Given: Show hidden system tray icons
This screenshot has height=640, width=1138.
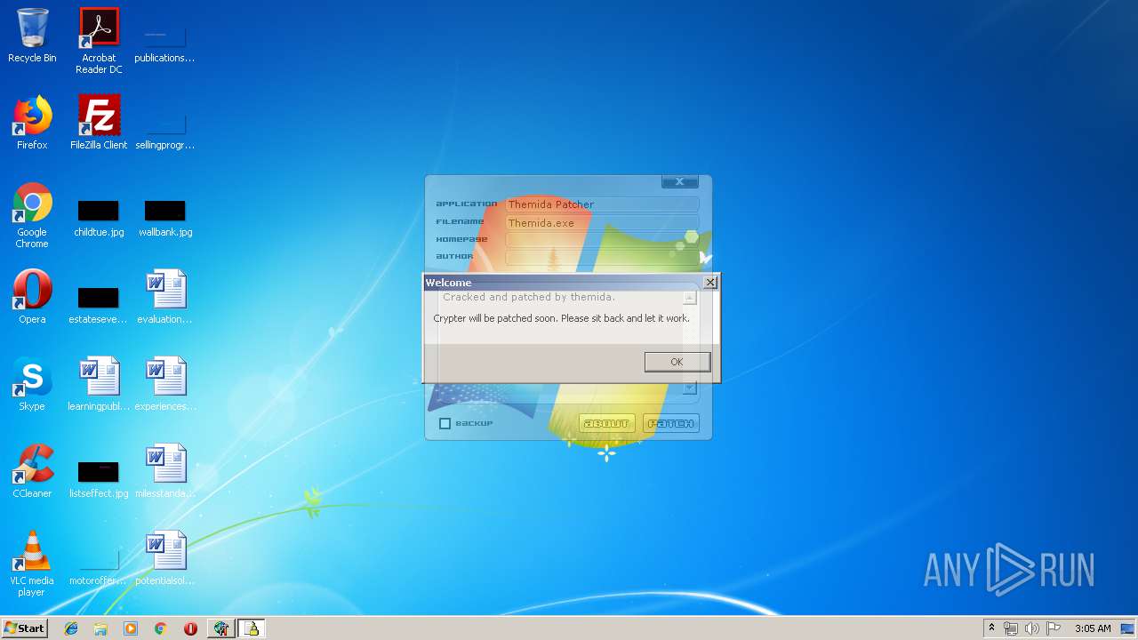Looking at the screenshot, I should point(991,628).
